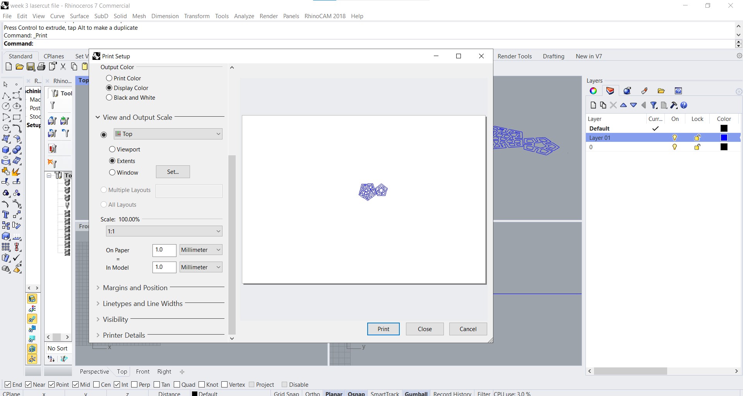
Task: Click the Layers panel blue help icon
Action: 684,105
